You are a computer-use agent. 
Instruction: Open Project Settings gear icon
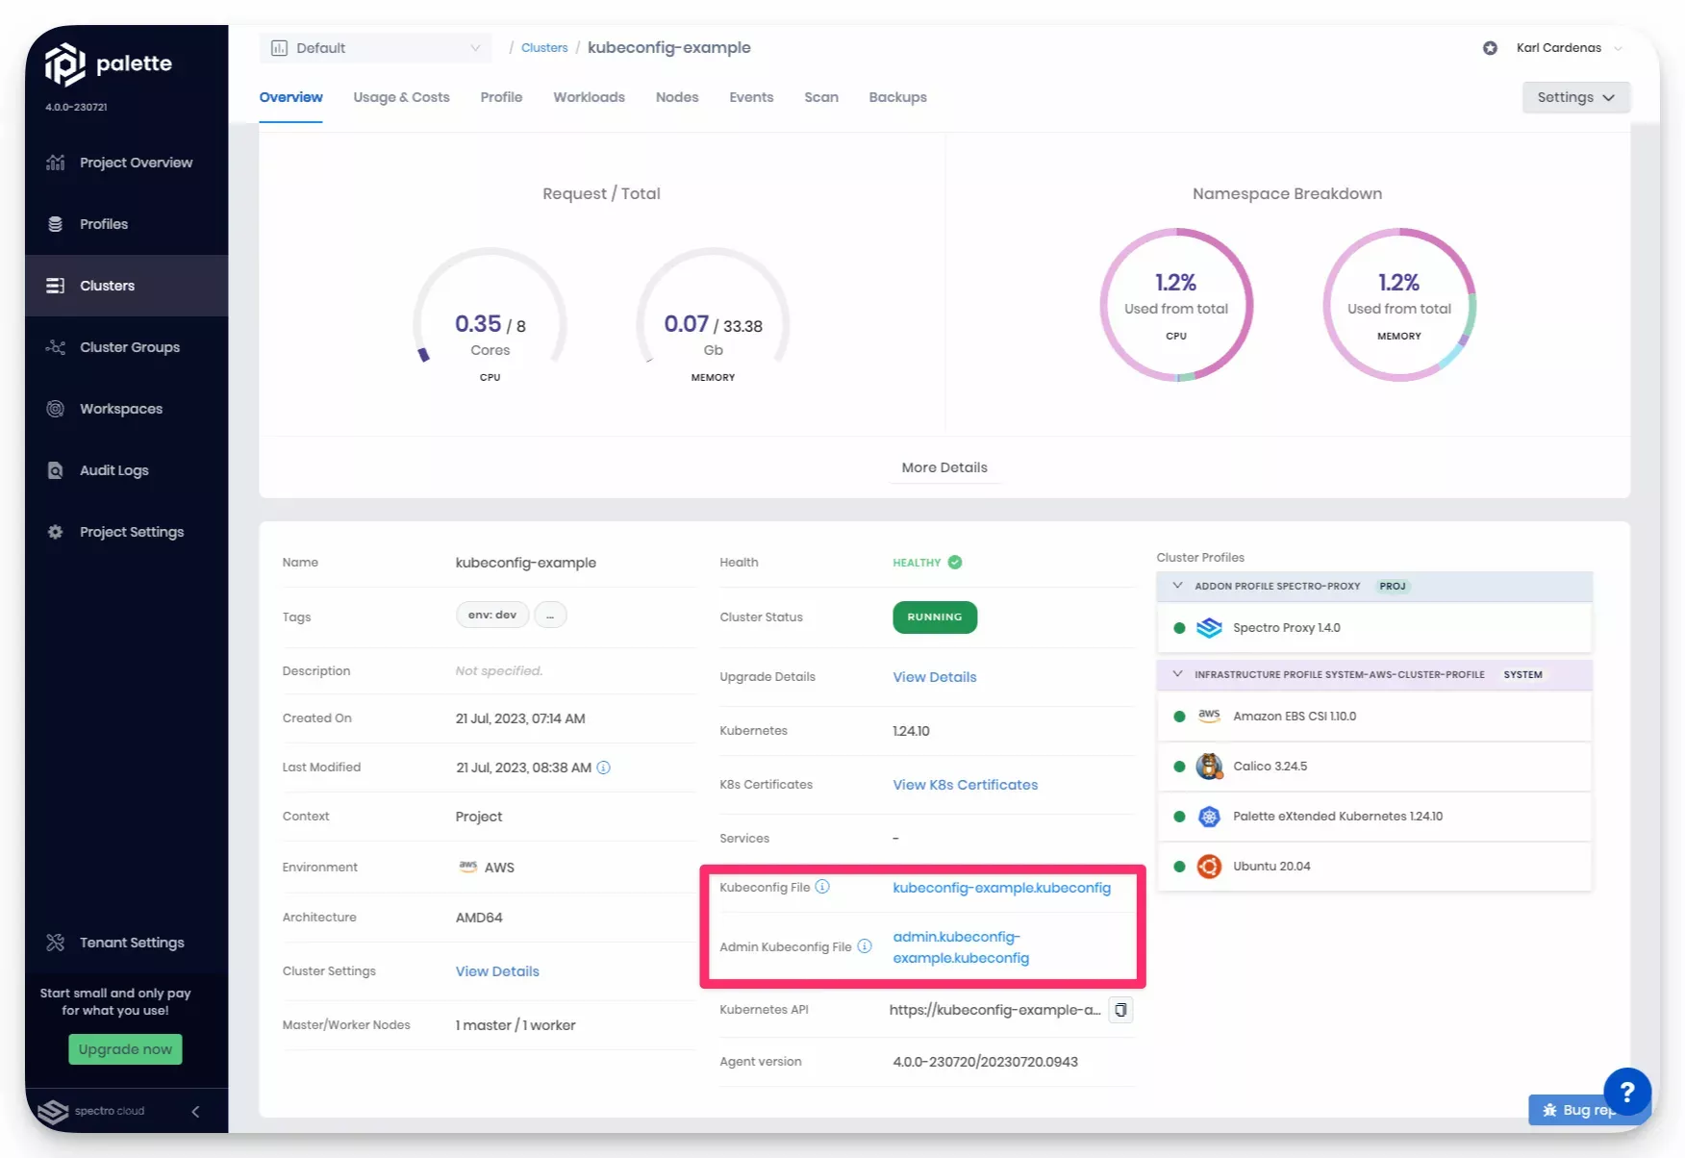coord(55,531)
